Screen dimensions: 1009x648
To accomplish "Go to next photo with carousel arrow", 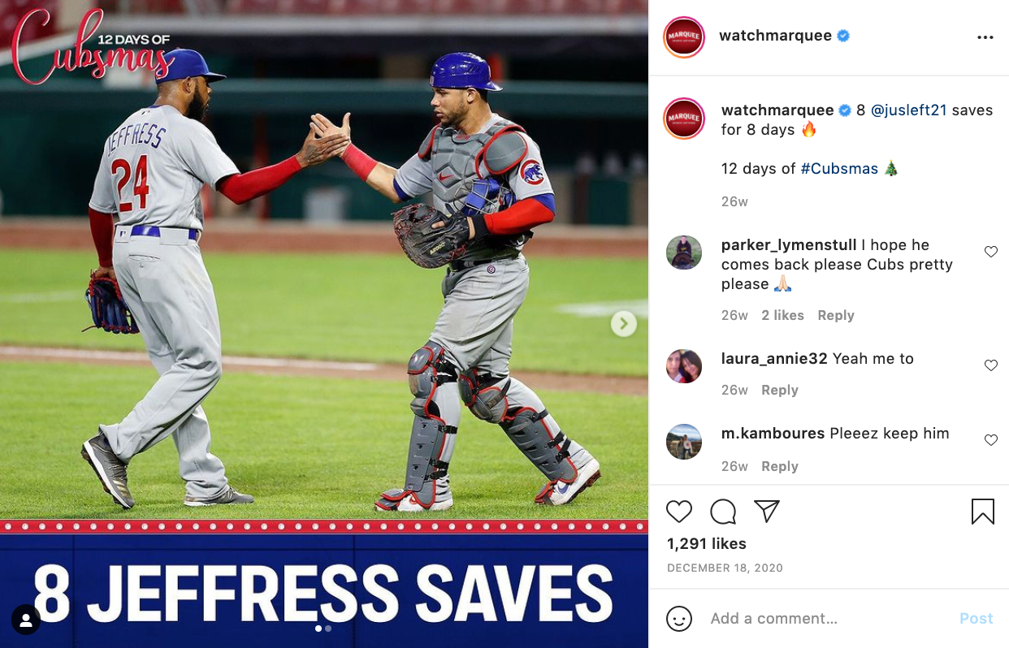I will [x=623, y=324].
